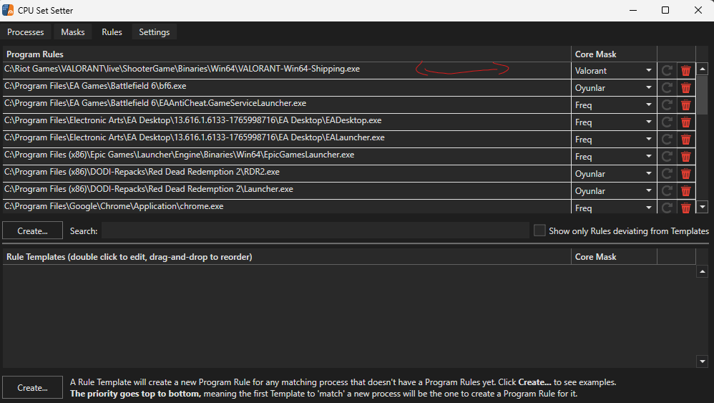Delete the EALauncher.exe rule
This screenshot has width=714, height=403.
pyautogui.click(x=686, y=140)
